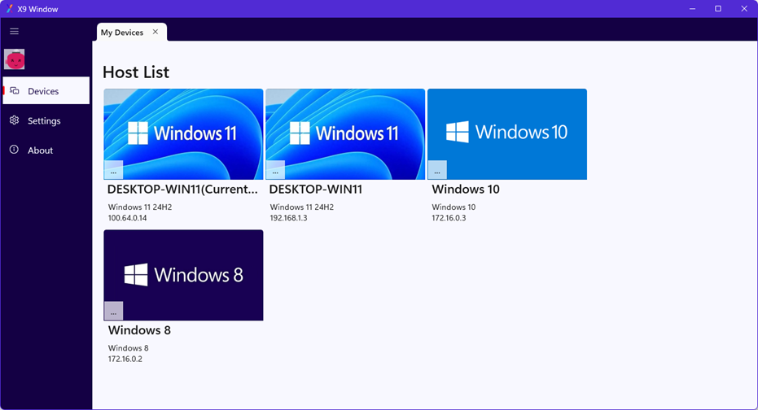
Task: Open the About page
Action: [40, 150]
